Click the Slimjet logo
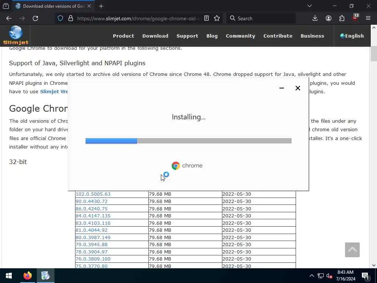The height and width of the screenshot is (283, 377). click(x=16, y=35)
